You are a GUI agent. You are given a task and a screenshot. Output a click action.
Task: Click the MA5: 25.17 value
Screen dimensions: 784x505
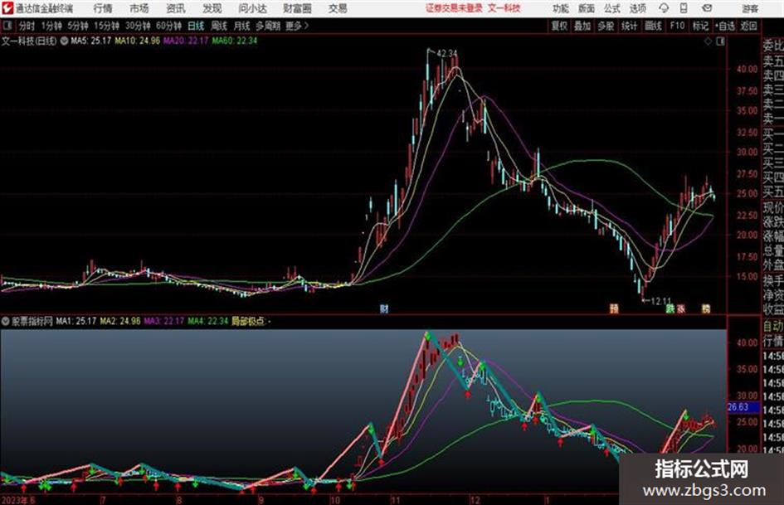click(91, 41)
